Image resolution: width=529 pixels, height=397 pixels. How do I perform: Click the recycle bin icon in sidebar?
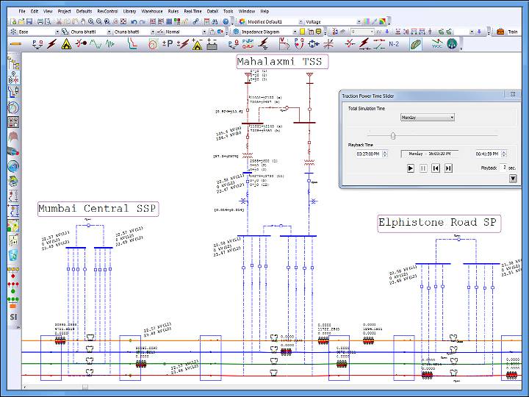pyautogui.click(x=13, y=256)
